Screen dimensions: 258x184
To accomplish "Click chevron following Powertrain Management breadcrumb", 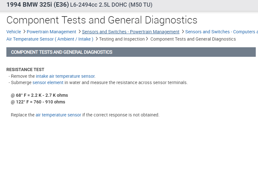I will [79, 32].
